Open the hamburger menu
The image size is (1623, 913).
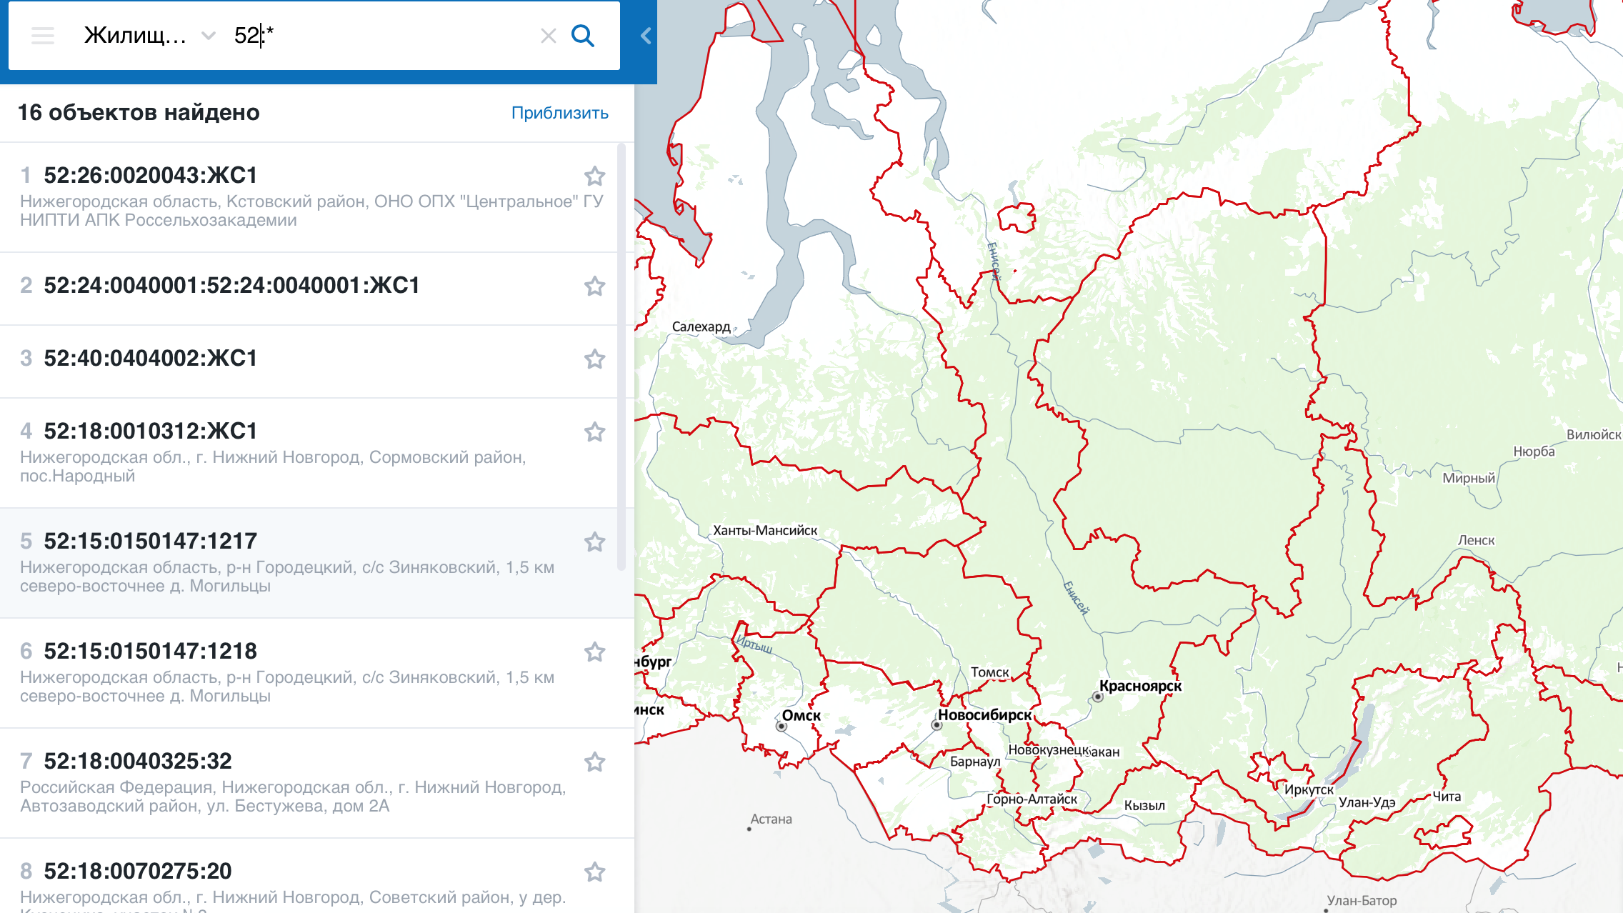[43, 36]
